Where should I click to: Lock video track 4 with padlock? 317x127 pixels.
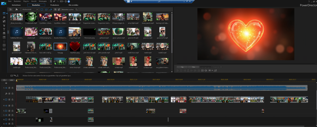click(x=12, y=100)
